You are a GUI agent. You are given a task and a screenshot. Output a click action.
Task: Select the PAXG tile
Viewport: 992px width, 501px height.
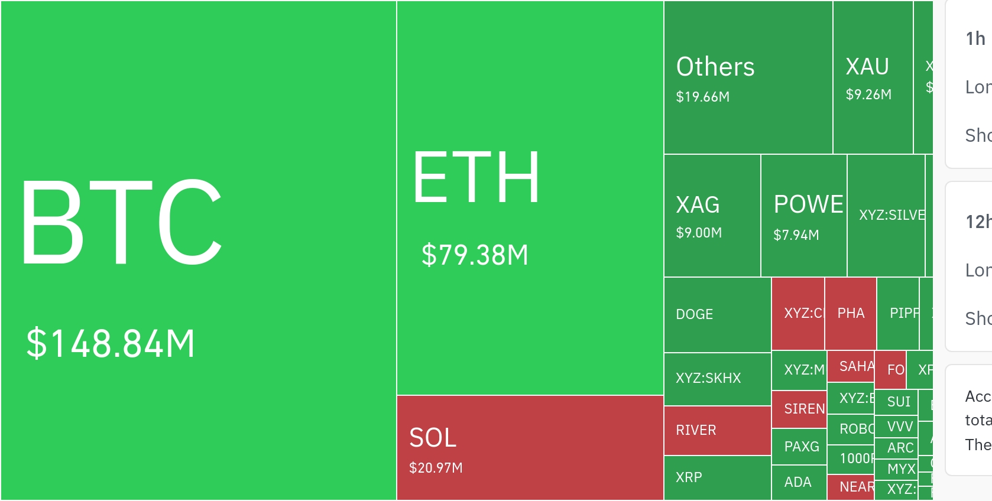coord(799,447)
